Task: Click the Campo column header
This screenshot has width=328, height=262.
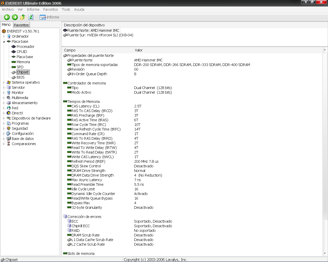Action: [98, 50]
